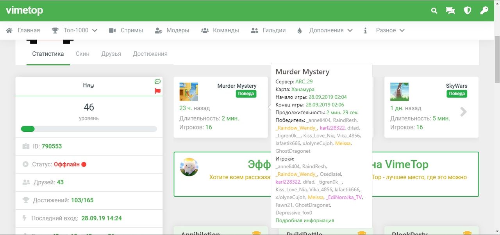Open the Стримы menu item
Screen dimensions: 500x235
pos(126,30)
